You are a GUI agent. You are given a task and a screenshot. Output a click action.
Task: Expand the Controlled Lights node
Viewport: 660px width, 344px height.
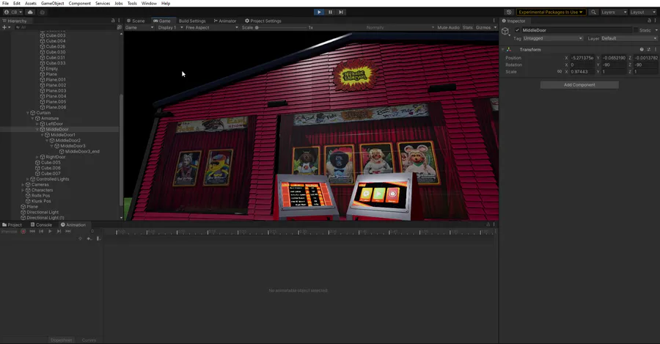28,179
